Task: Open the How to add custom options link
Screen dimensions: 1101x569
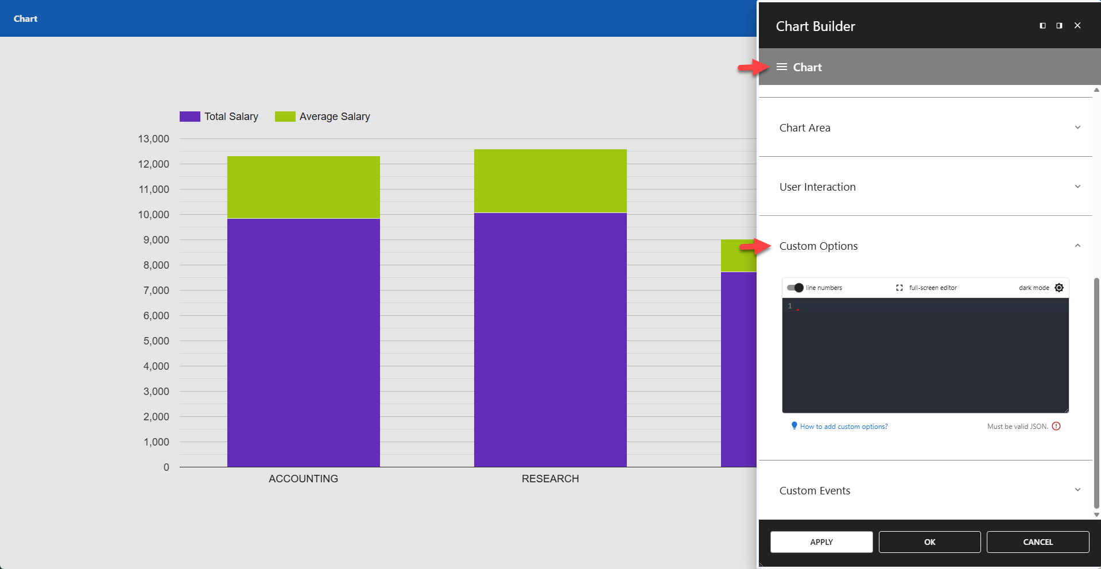Action: [843, 426]
